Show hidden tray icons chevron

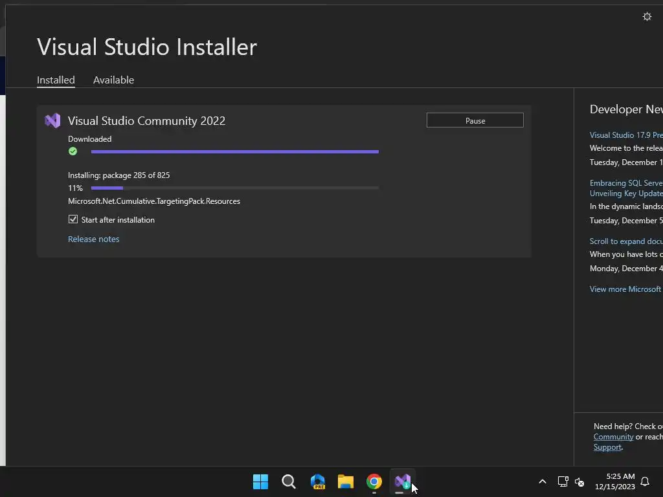543,481
